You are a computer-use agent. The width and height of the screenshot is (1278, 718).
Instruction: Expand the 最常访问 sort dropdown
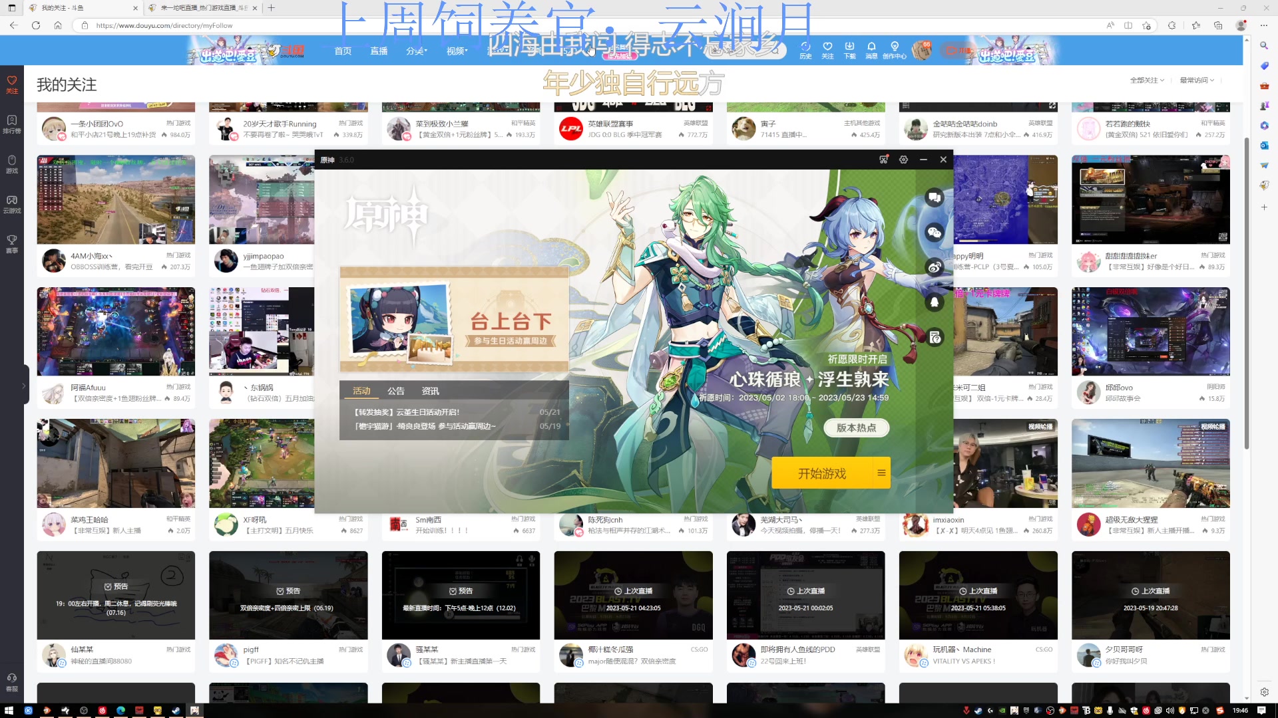click(1197, 80)
